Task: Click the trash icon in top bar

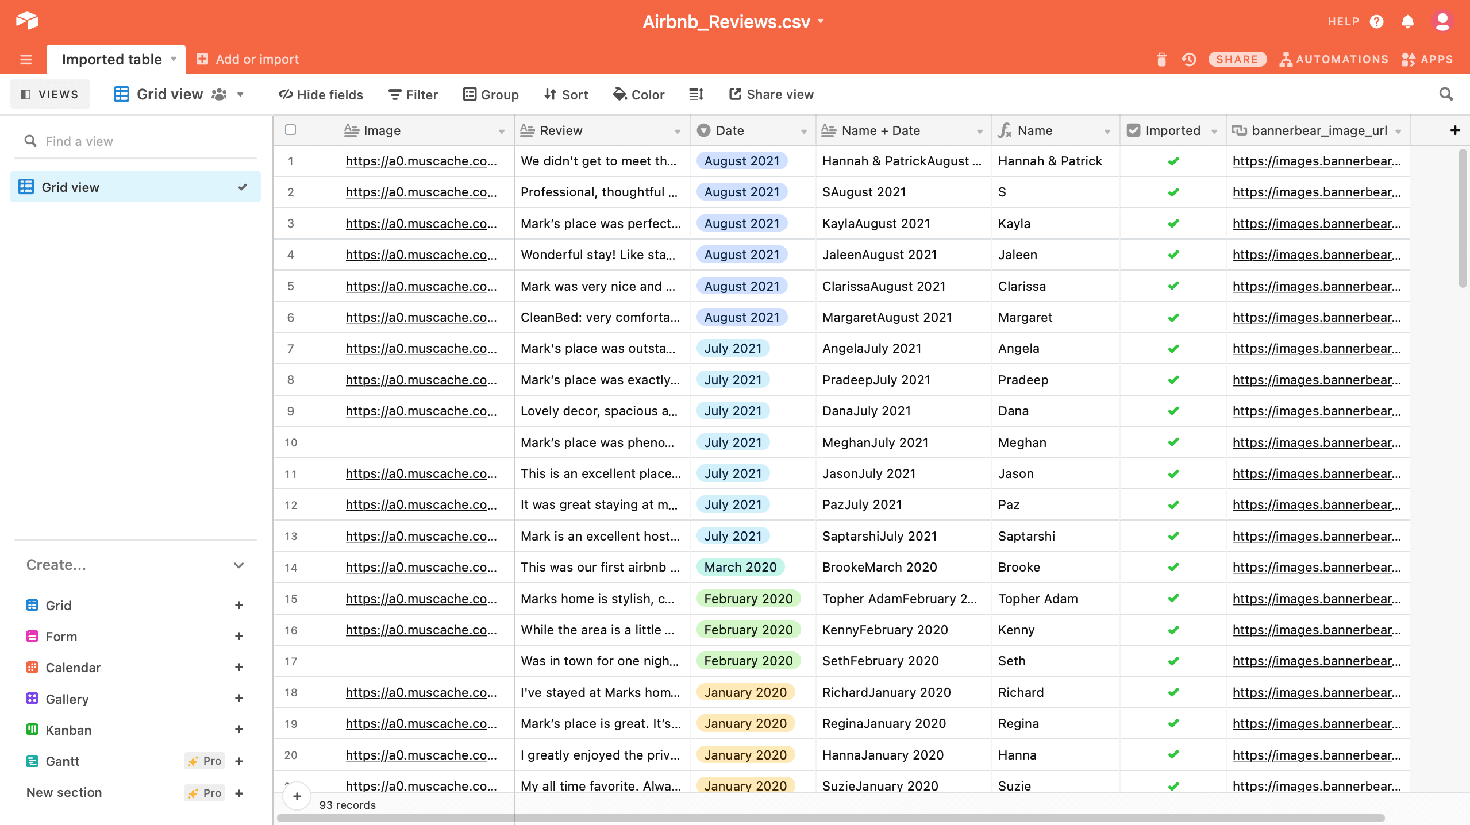Action: pos(1161,59)
